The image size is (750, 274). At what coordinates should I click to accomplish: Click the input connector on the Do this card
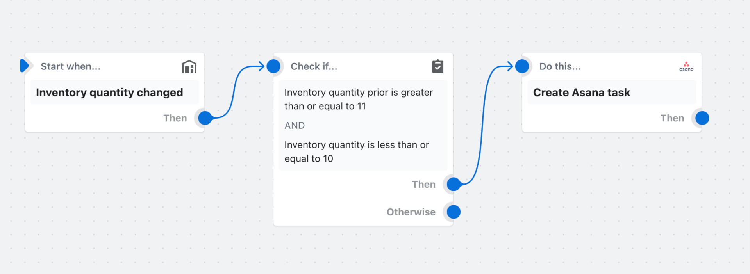pyautogui.click(x=522, y=66)
